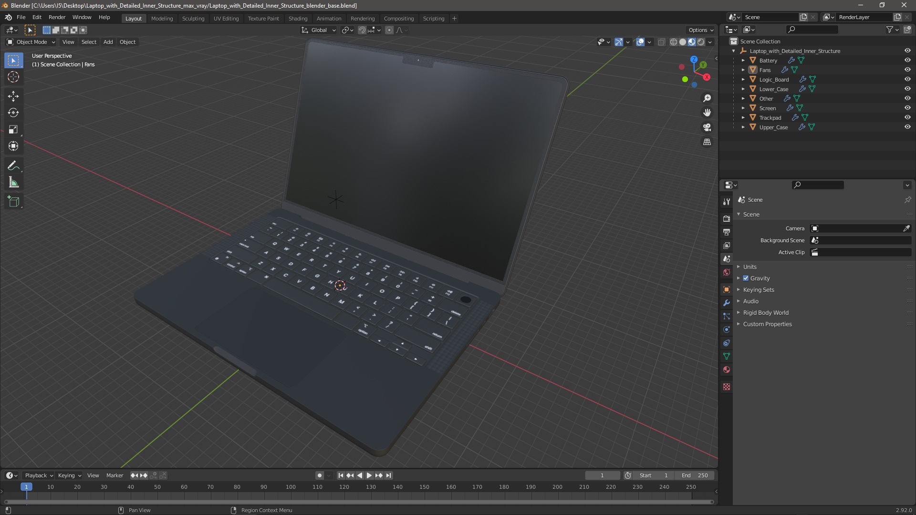
Task: Activate the Measure tool
Action: click(13, 183)
